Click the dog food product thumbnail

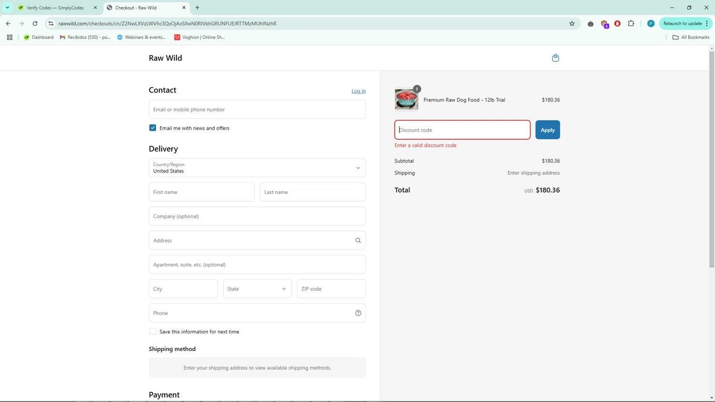pyautogui.click(x=407, y=100)
